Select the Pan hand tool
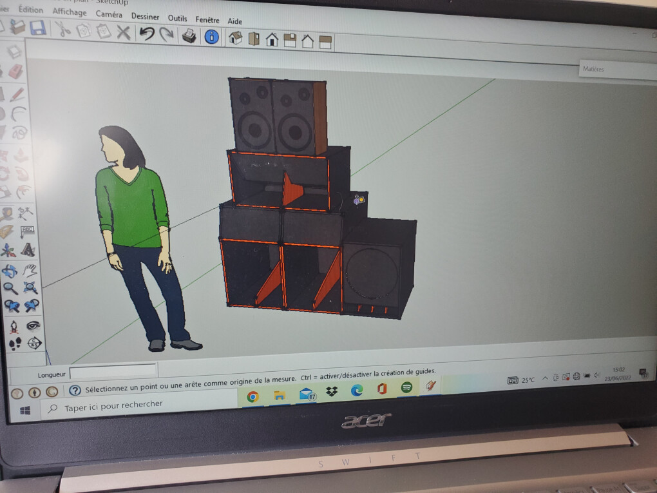The image size is (657, 493). click(30, 271)
